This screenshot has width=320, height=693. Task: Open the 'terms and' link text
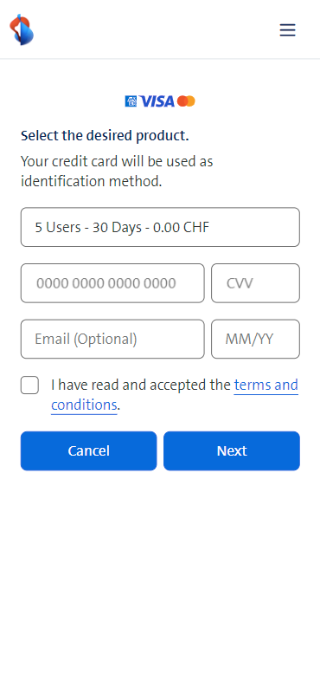tap(266, 385)
